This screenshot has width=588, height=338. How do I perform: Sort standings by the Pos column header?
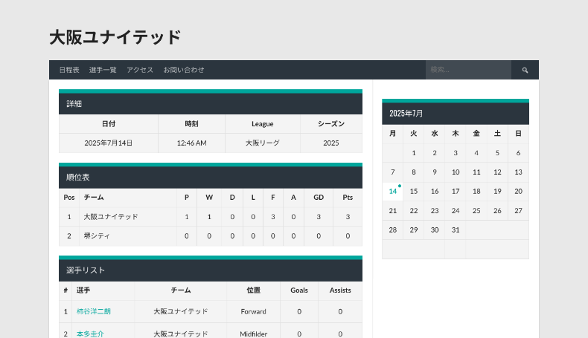(x=69, y=198)
